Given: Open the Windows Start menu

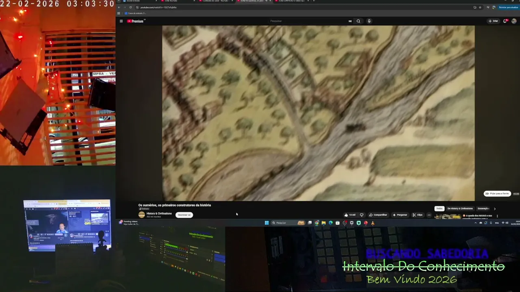Looking at the screenshot, I should 266,223.
